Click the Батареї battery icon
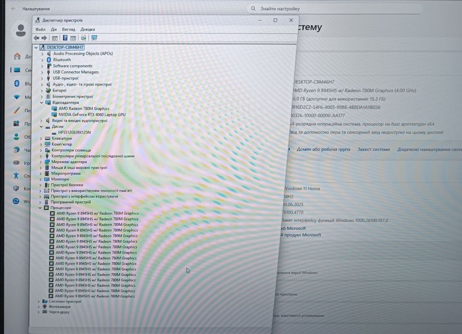This screenshot has height=334, width=462. (x=48, y=90)
